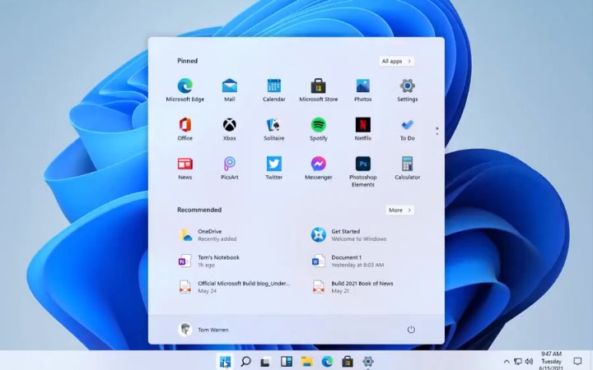Screen dimensions: 593x370
Task: Open the Calendar app
Action: point(274,90)
